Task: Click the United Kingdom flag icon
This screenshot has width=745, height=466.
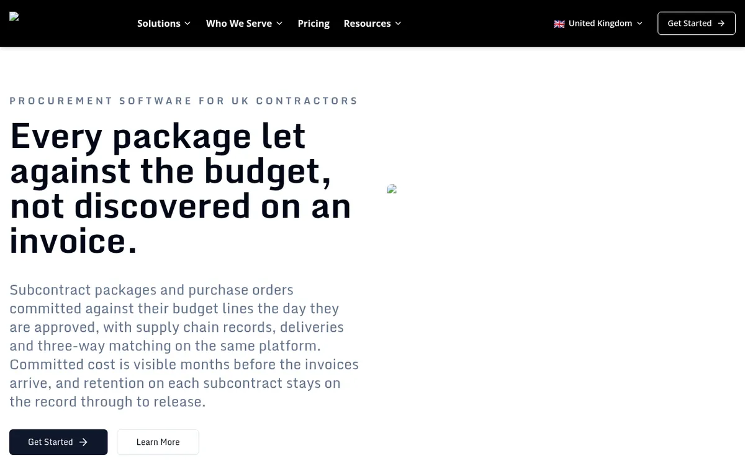Action: pyautogui.click(x=559, y=24)
